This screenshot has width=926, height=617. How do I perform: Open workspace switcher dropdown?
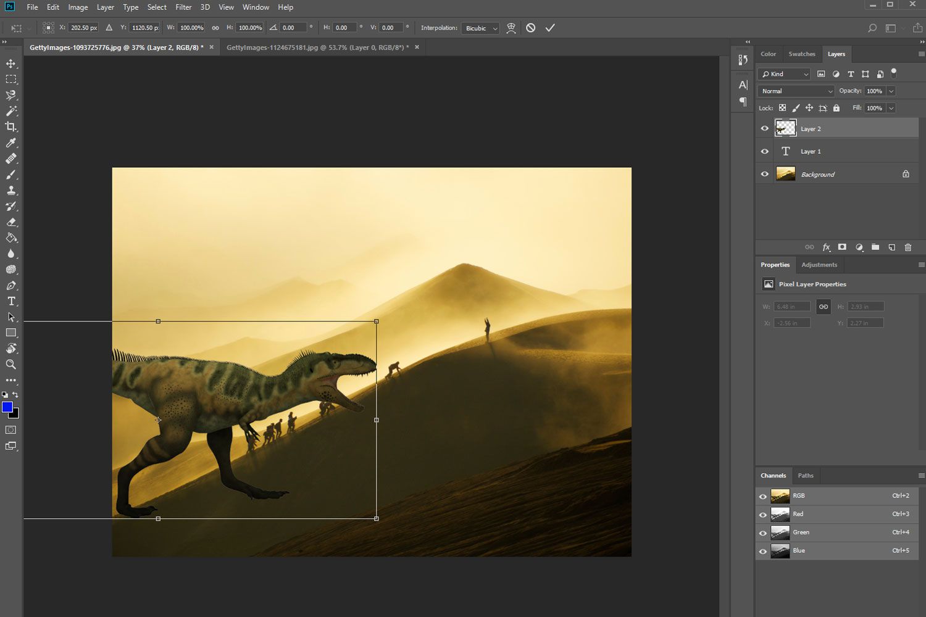[895, 28]
